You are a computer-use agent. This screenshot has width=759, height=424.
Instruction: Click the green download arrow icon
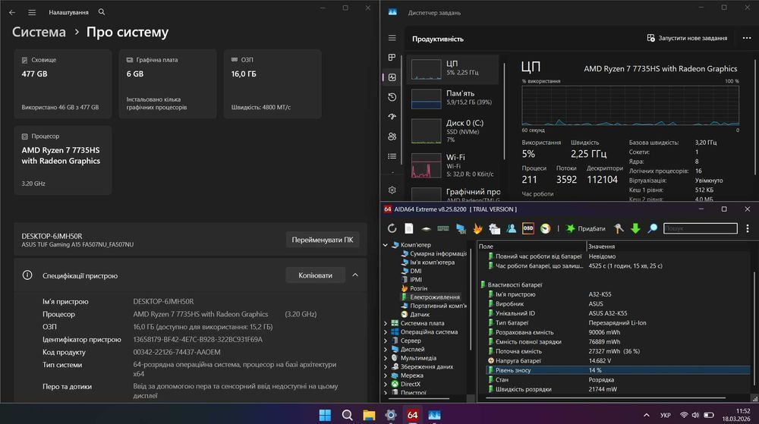click(635, 228)
